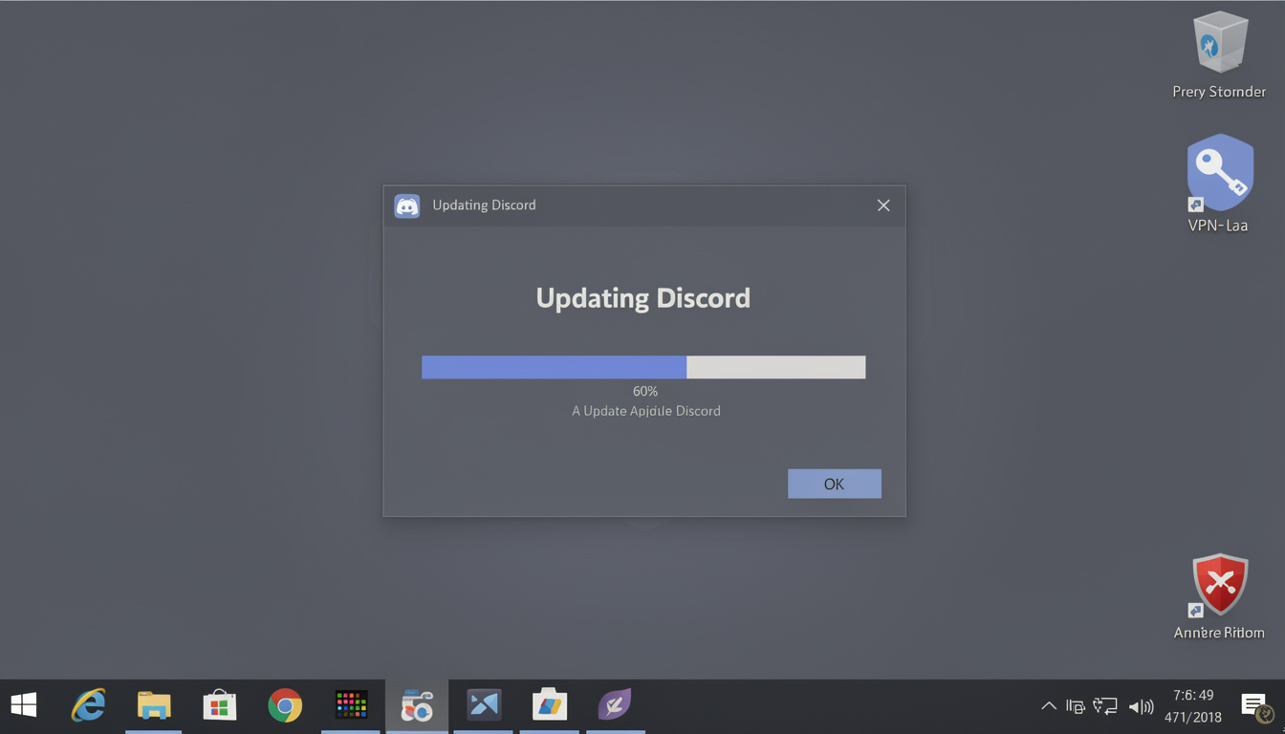Open the colorful grid app on the taskbar
Screen dimensions: 1285x734
(x=351, y=705)
